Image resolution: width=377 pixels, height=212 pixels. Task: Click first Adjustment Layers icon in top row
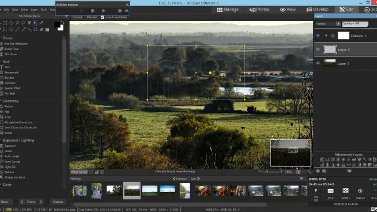pos(322,159)
